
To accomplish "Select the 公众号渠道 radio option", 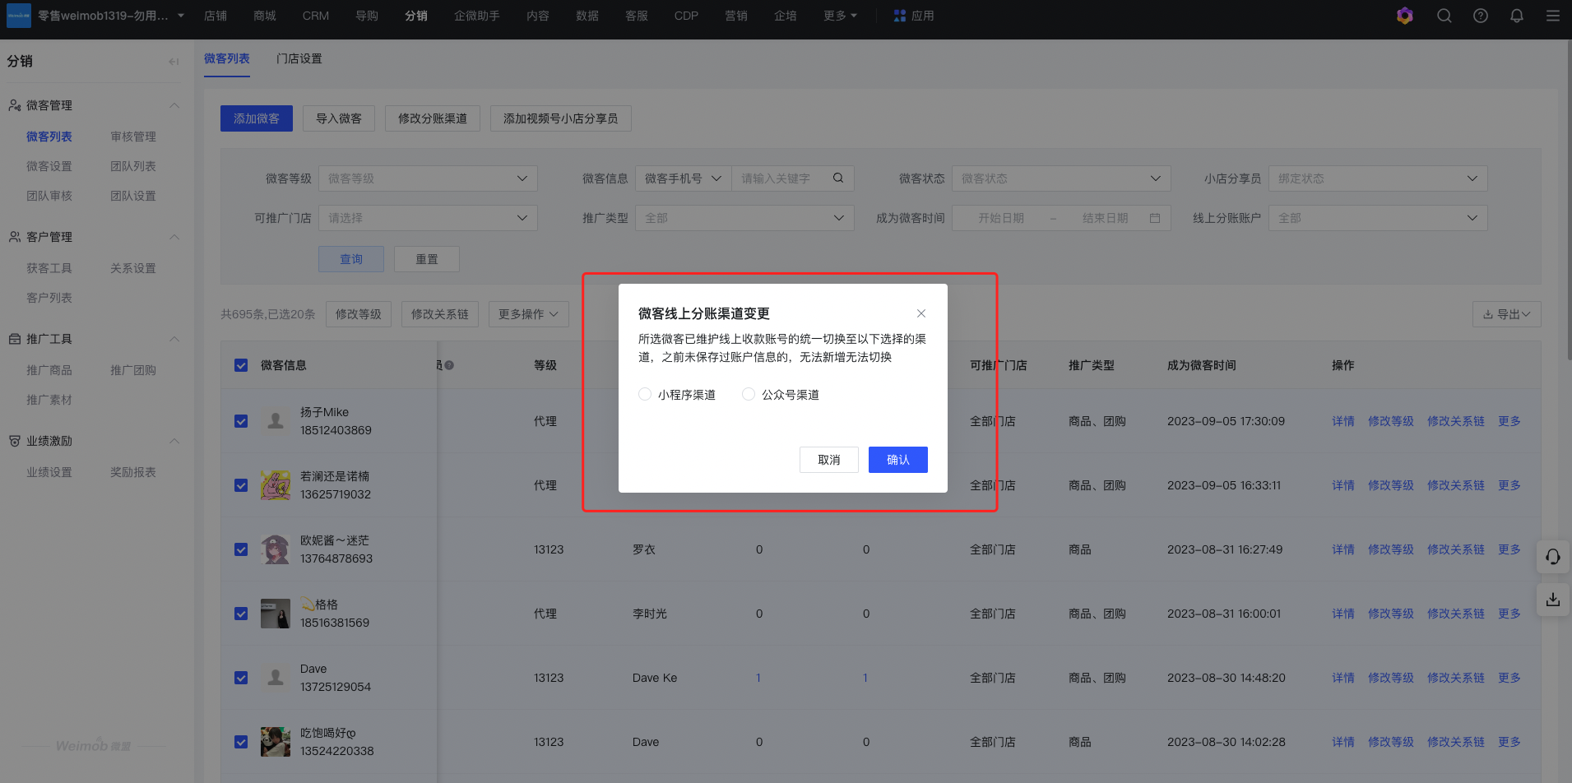I will pyautogui.click(x=749, y=395).
